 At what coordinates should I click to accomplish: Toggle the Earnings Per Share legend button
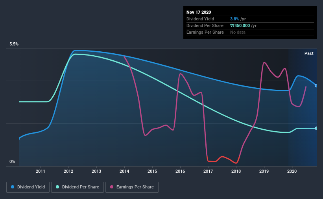132,187
